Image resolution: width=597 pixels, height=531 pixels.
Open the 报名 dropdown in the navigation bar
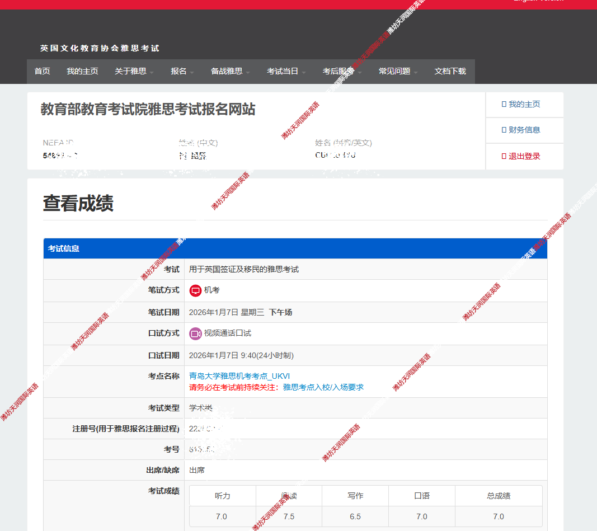point(182,71)
